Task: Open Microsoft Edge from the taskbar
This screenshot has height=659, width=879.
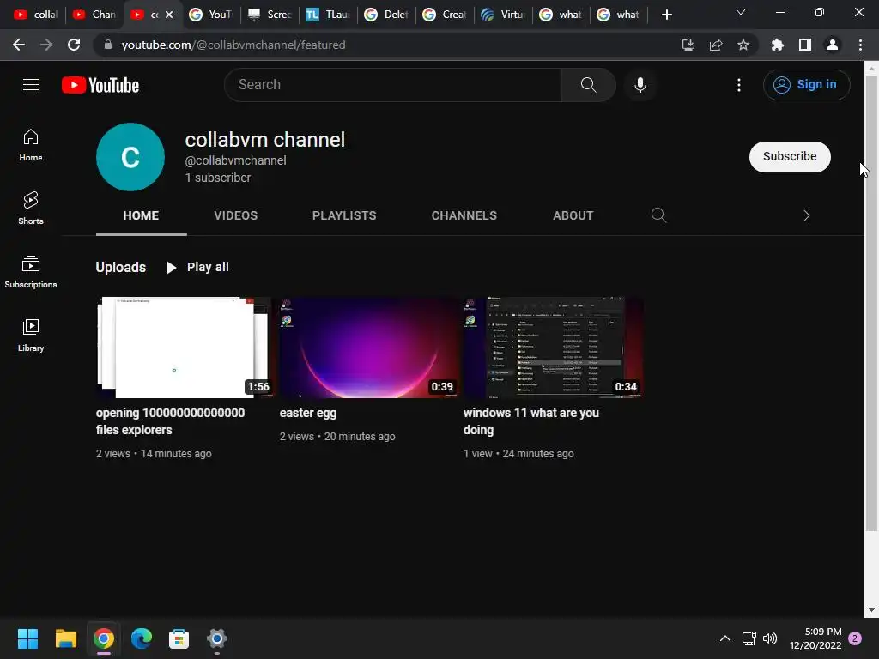Action: point(142,638)
